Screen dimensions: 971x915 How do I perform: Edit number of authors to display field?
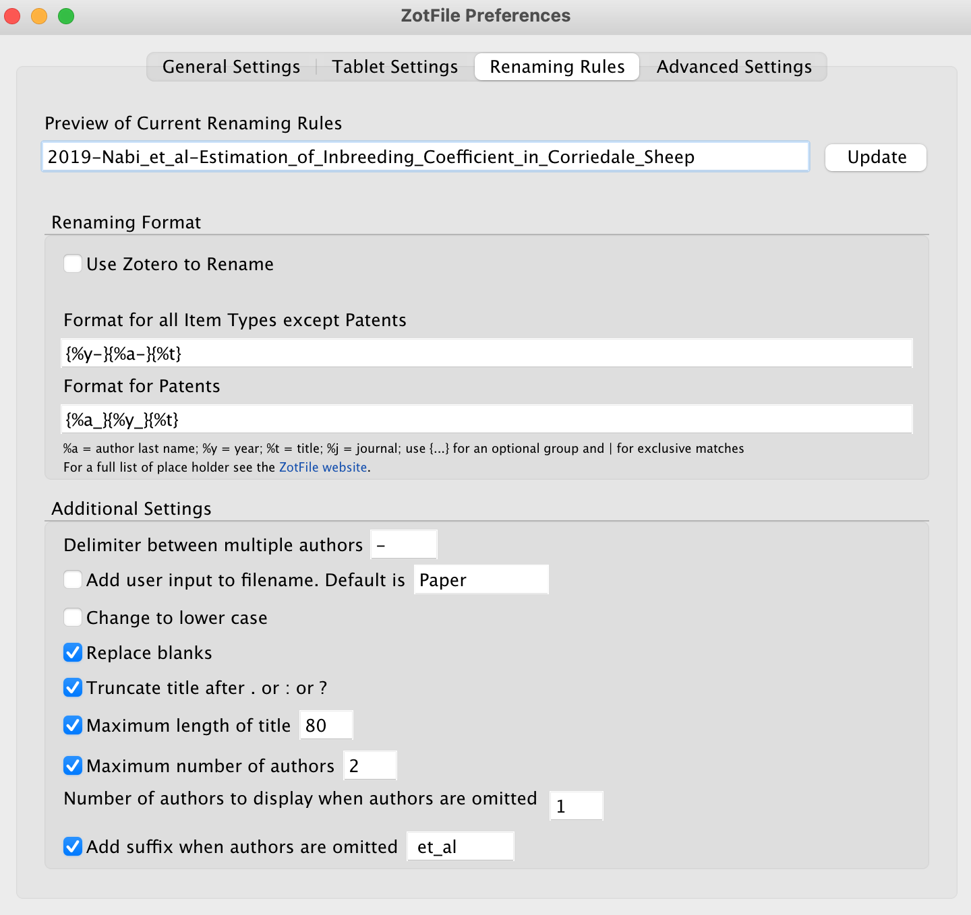(x=577, y=806)
